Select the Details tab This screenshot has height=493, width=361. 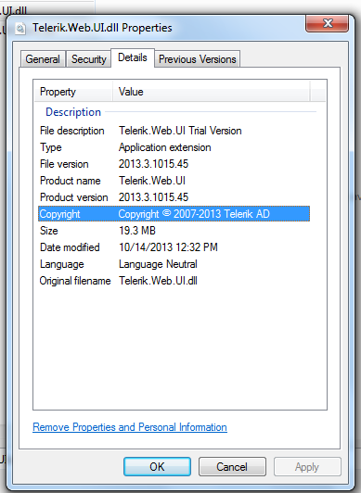tap(133, 57)
